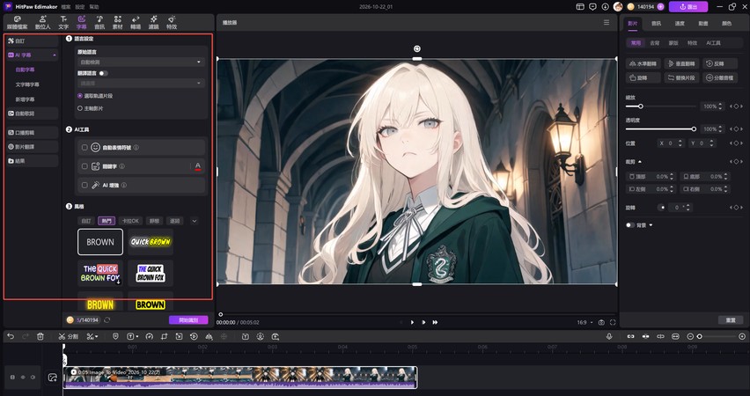The height and width of the screenshot is (396, 750).
Task: Switch to the 音訊 tab in properties panel
Action: [x=656, y=24]
